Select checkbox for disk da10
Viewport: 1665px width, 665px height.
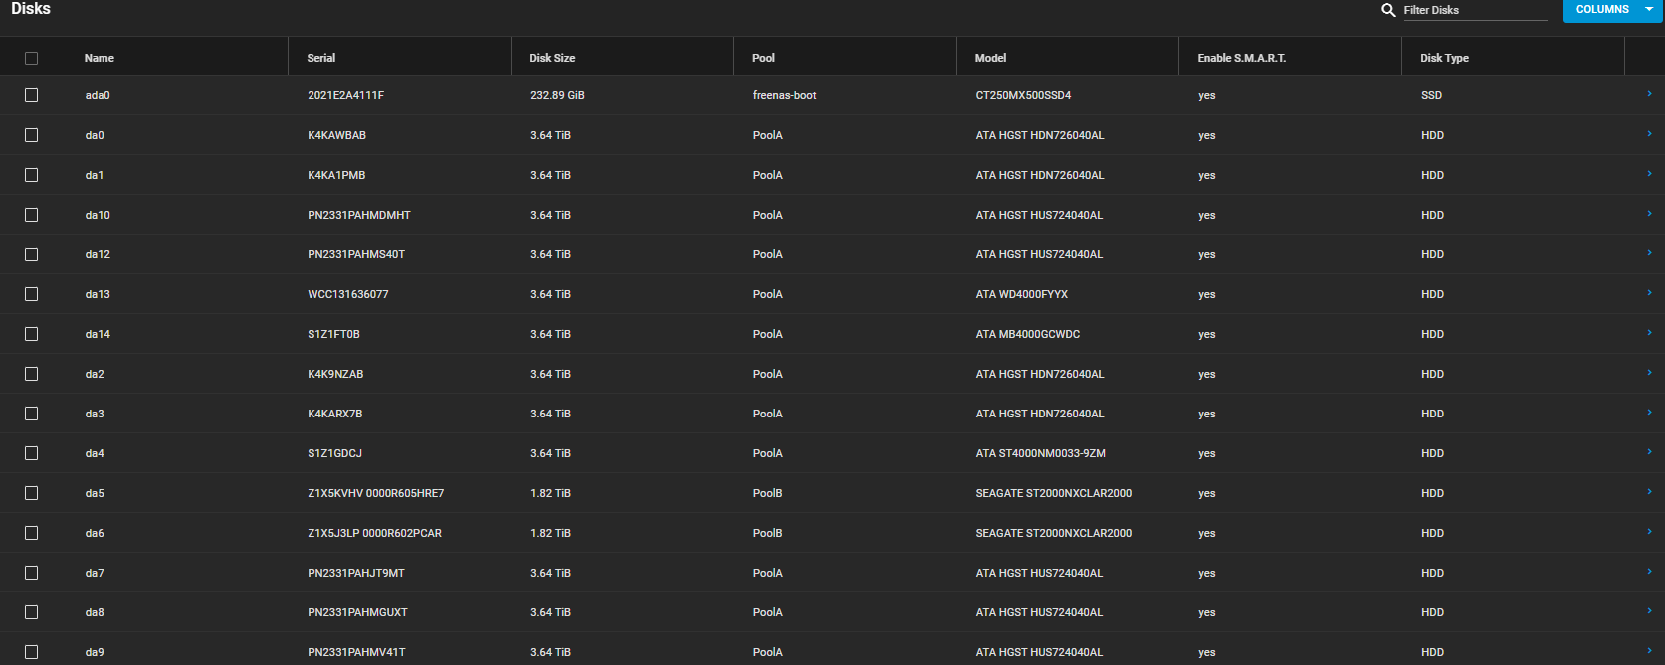click(x=32, y=215)
